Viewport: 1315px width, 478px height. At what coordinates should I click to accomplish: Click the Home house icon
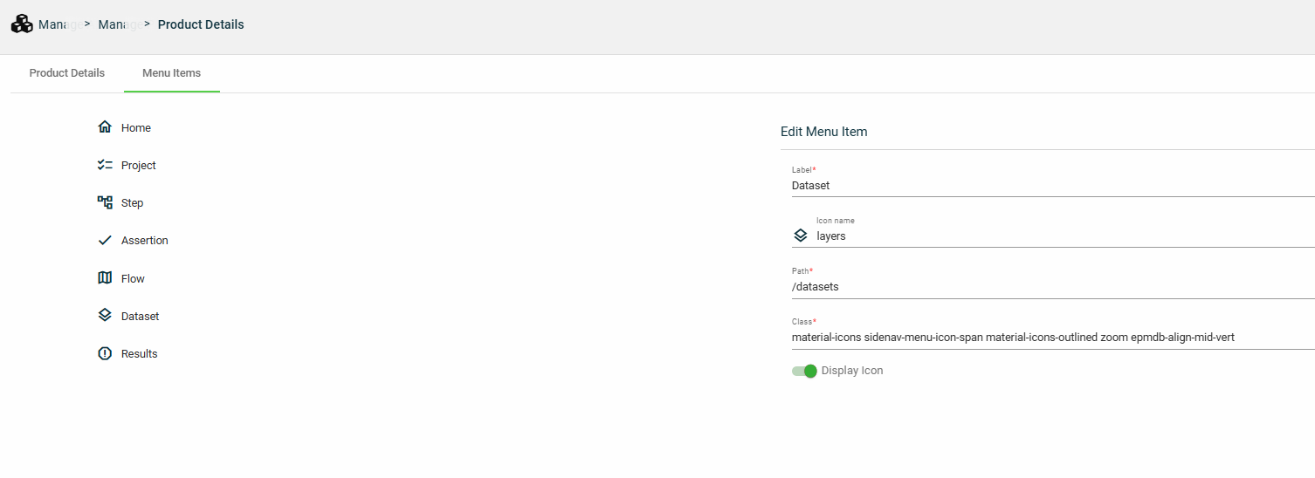(105, 127)
